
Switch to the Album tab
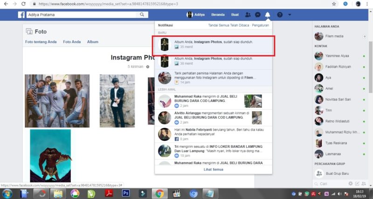coord(92,42)
